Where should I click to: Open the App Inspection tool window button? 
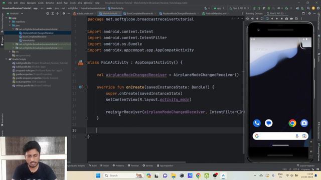(165, 165)
